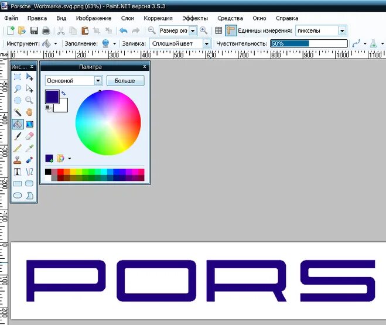386x325 pixels.
Task: Click the primary dark blue color swatch
Action: point(52,97)
